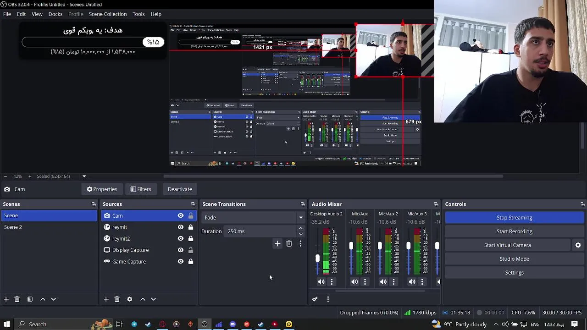Add a configurable transition plus icon
Screen dimensions: 587x330
pyautogui.click(x=277, y=244)
